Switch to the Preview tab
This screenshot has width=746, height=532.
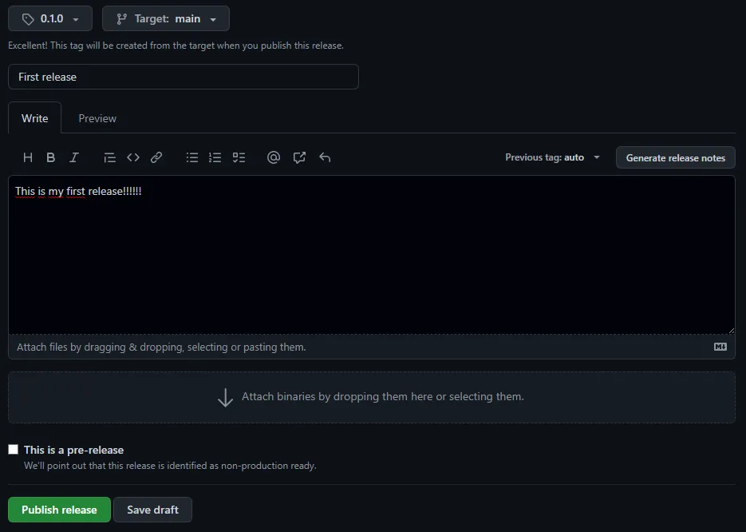pos(97,118)
